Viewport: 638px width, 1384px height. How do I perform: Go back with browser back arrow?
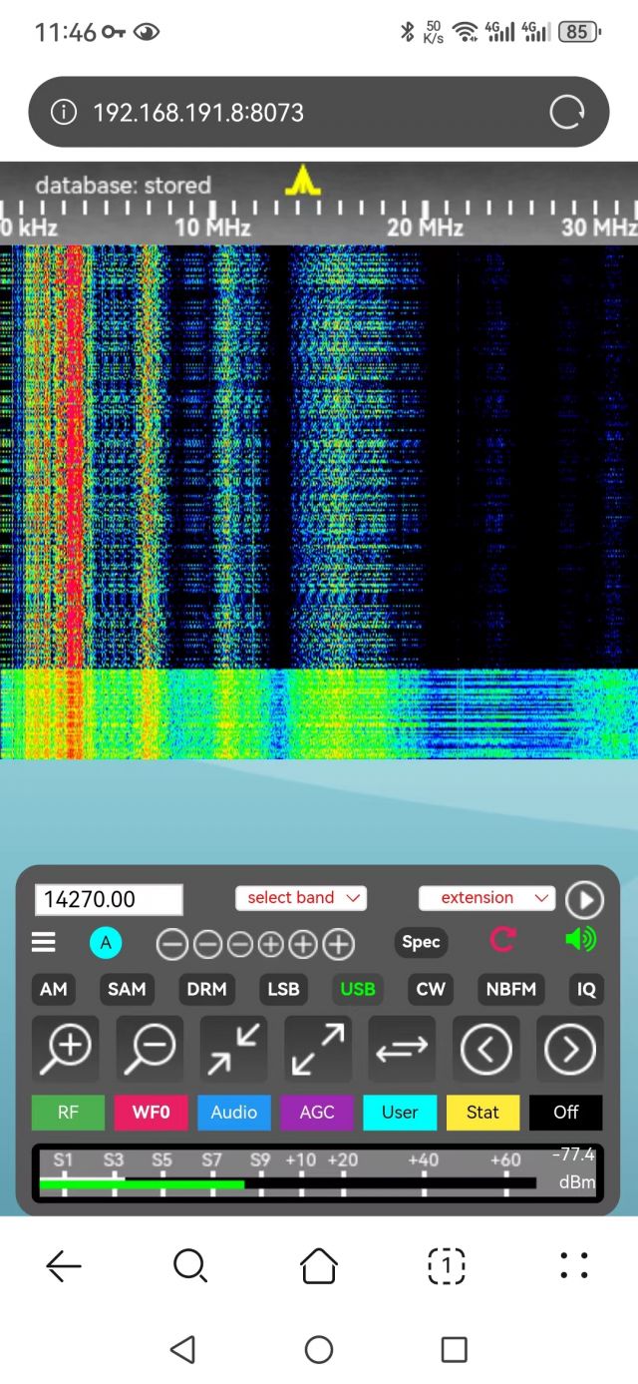click(x=64, y=1266)
